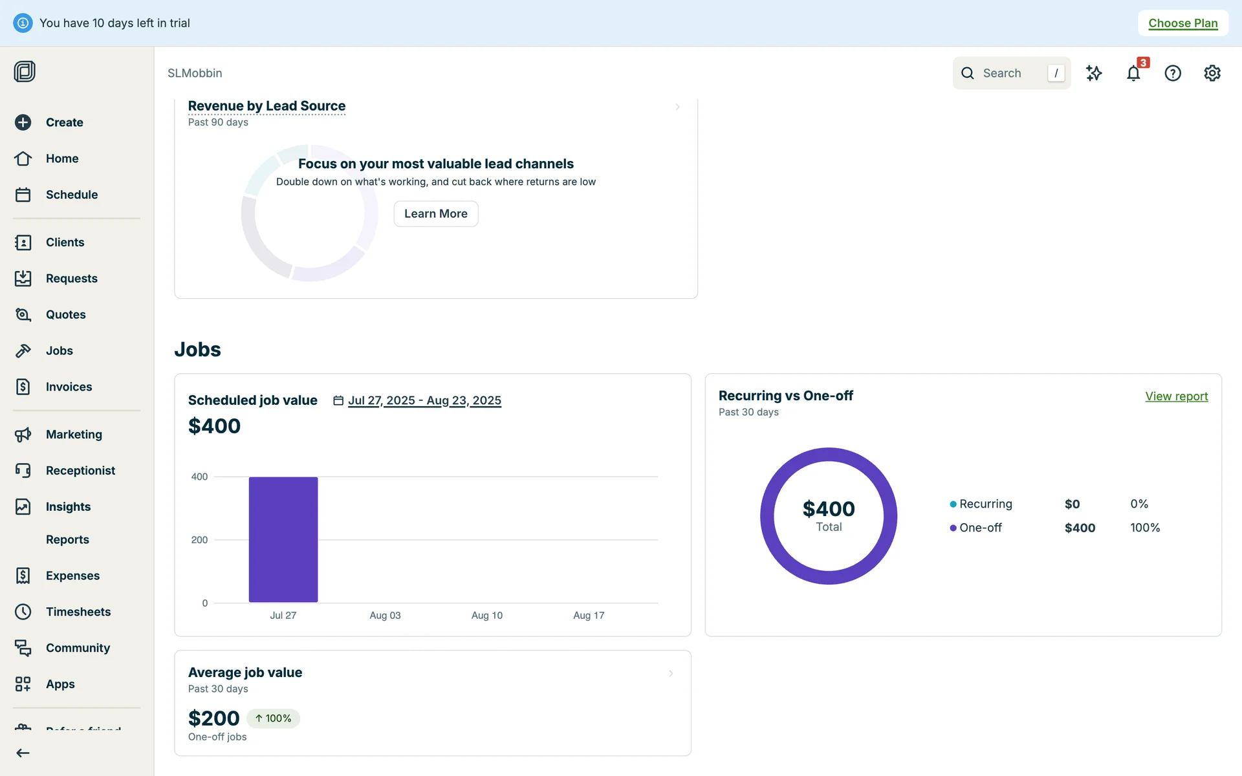
Task: Open the notifications bell
Action: [1133, 73]
